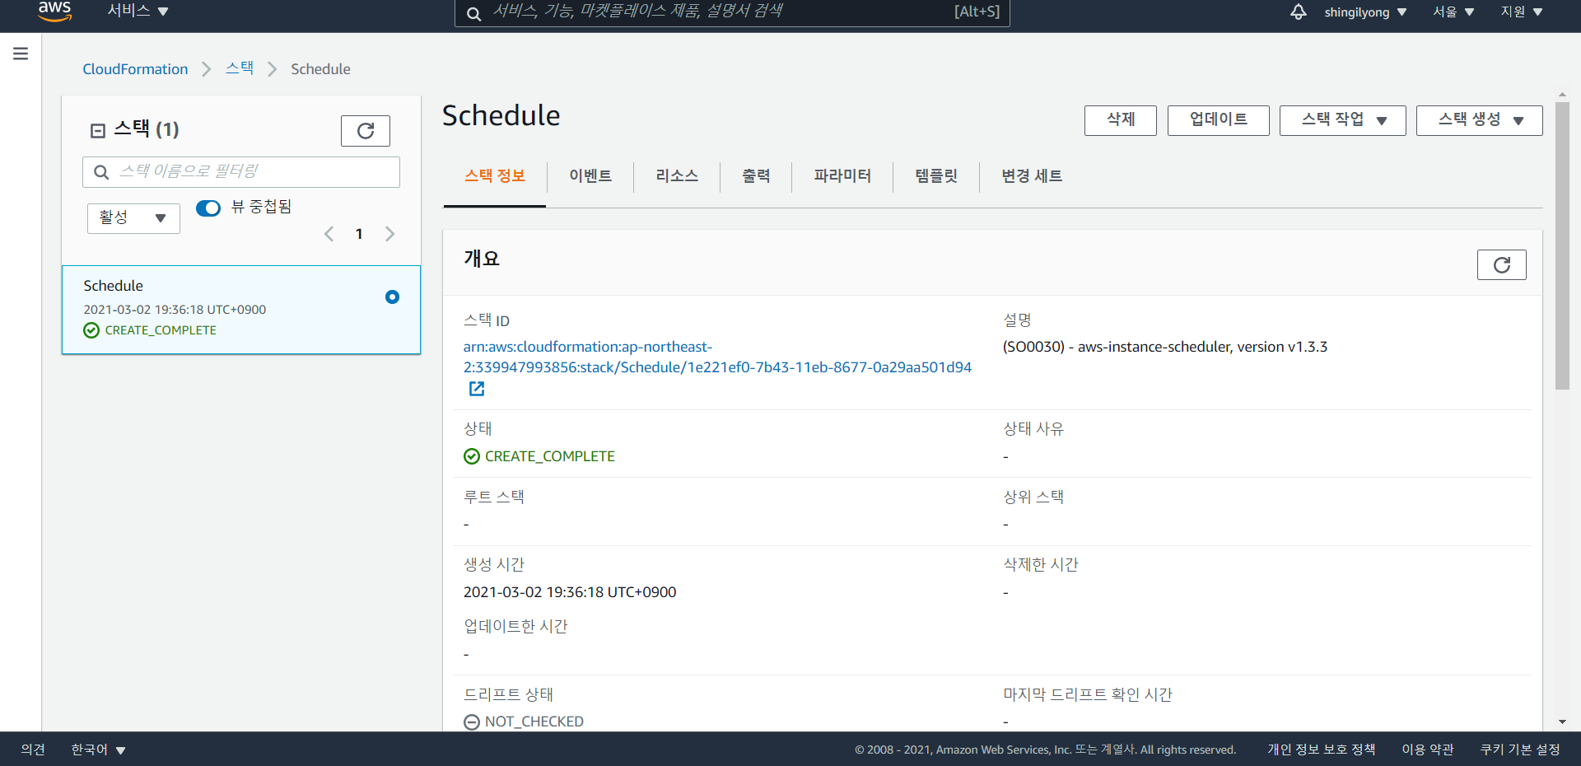Go to previous stack list page
Screen dimensions: 1581x766
[329, 234]
